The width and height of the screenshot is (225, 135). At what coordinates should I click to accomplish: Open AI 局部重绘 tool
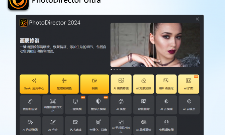144,126
